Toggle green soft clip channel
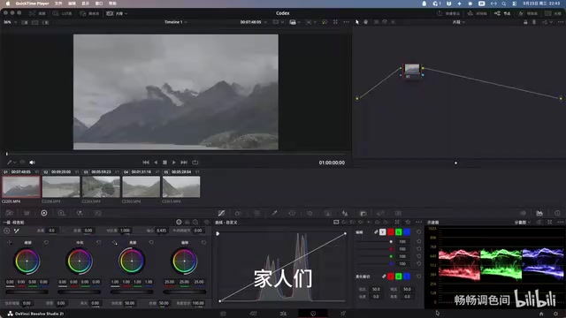This screenshot has width=566, height=318. 399,276
